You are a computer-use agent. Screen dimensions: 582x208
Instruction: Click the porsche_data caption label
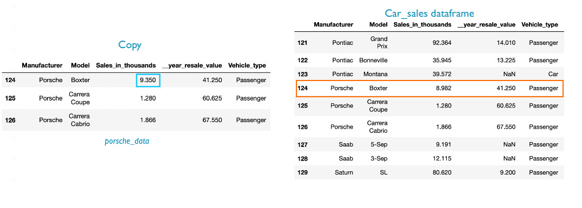pos(127,141)
